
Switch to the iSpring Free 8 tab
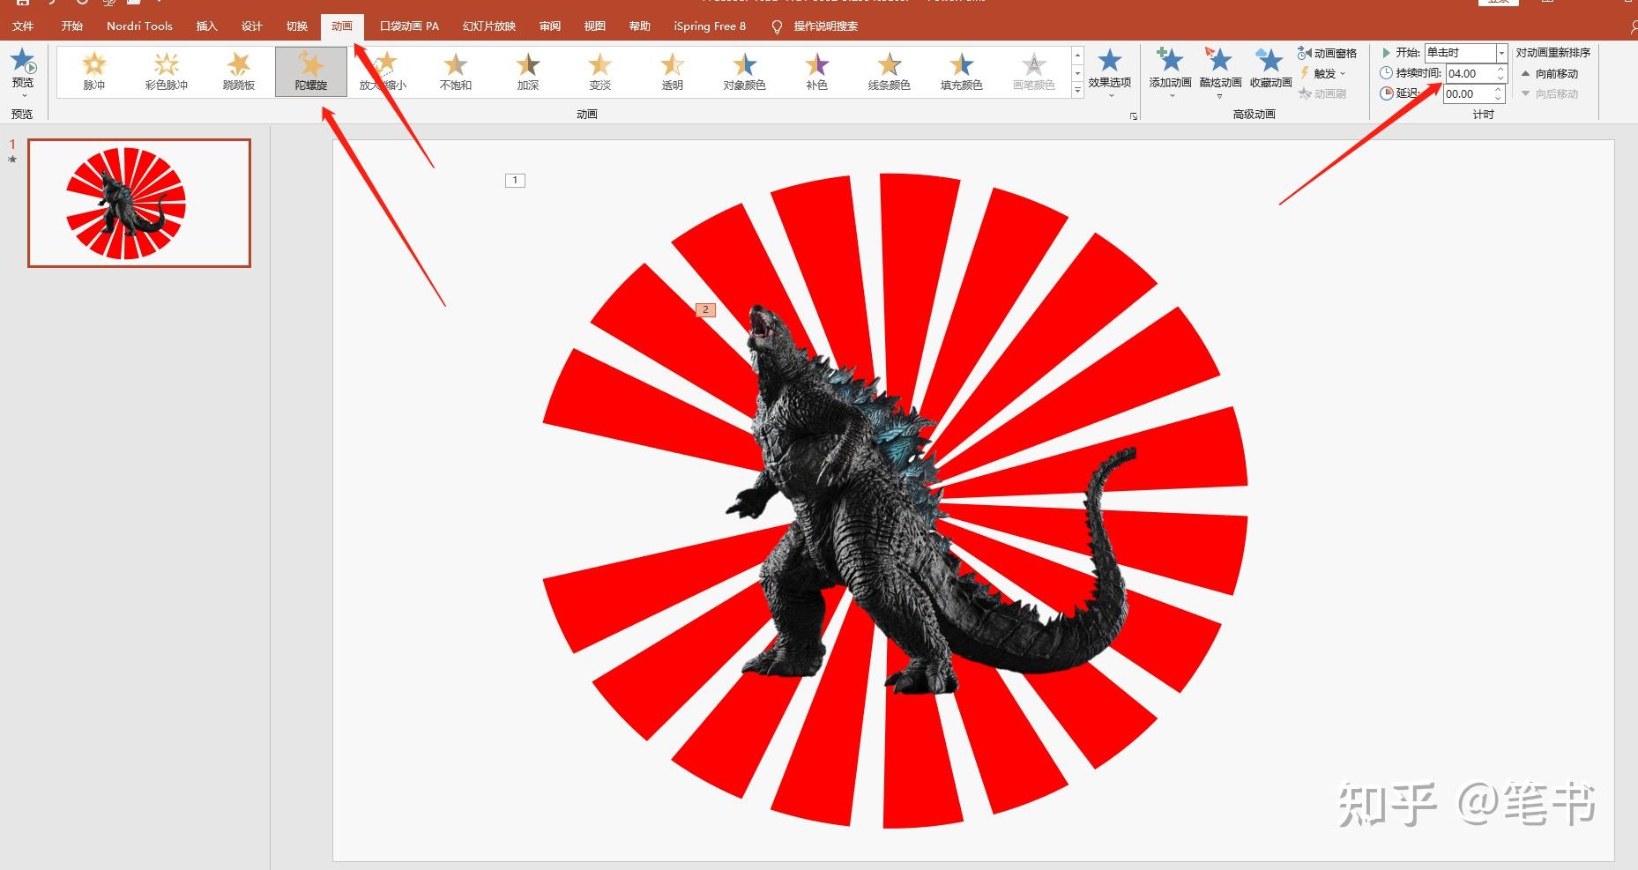710,26
